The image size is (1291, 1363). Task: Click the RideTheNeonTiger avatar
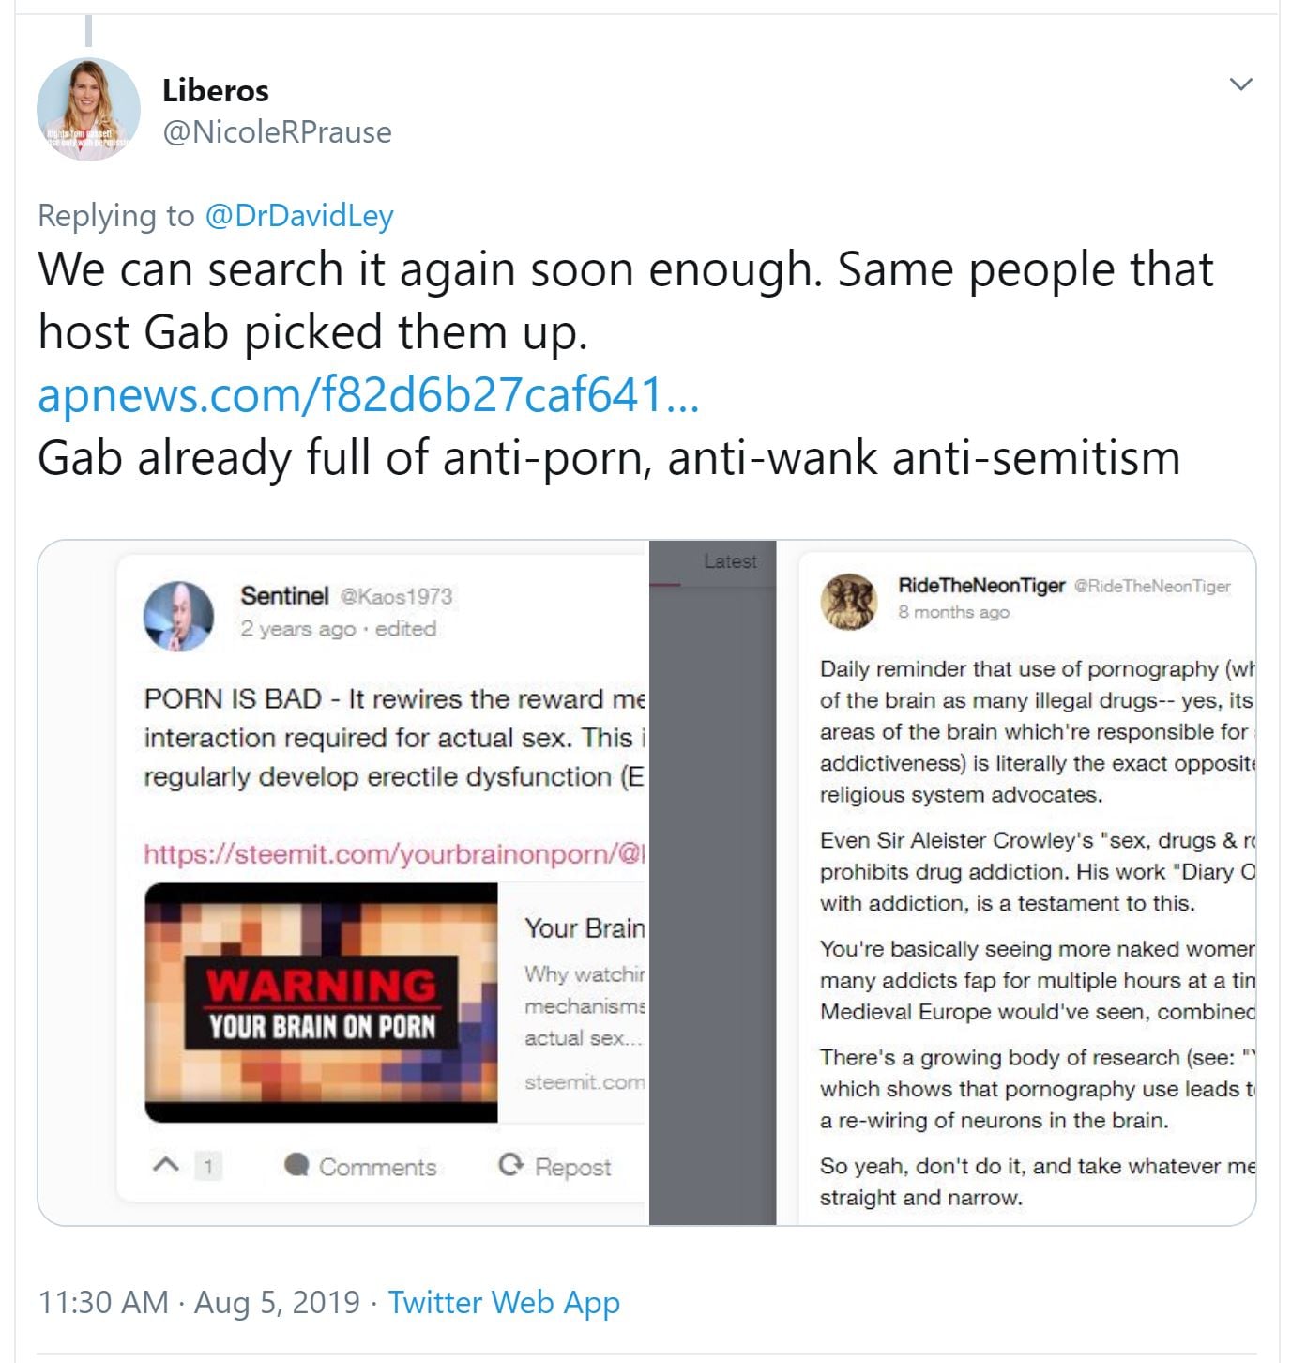click(848, 601)
